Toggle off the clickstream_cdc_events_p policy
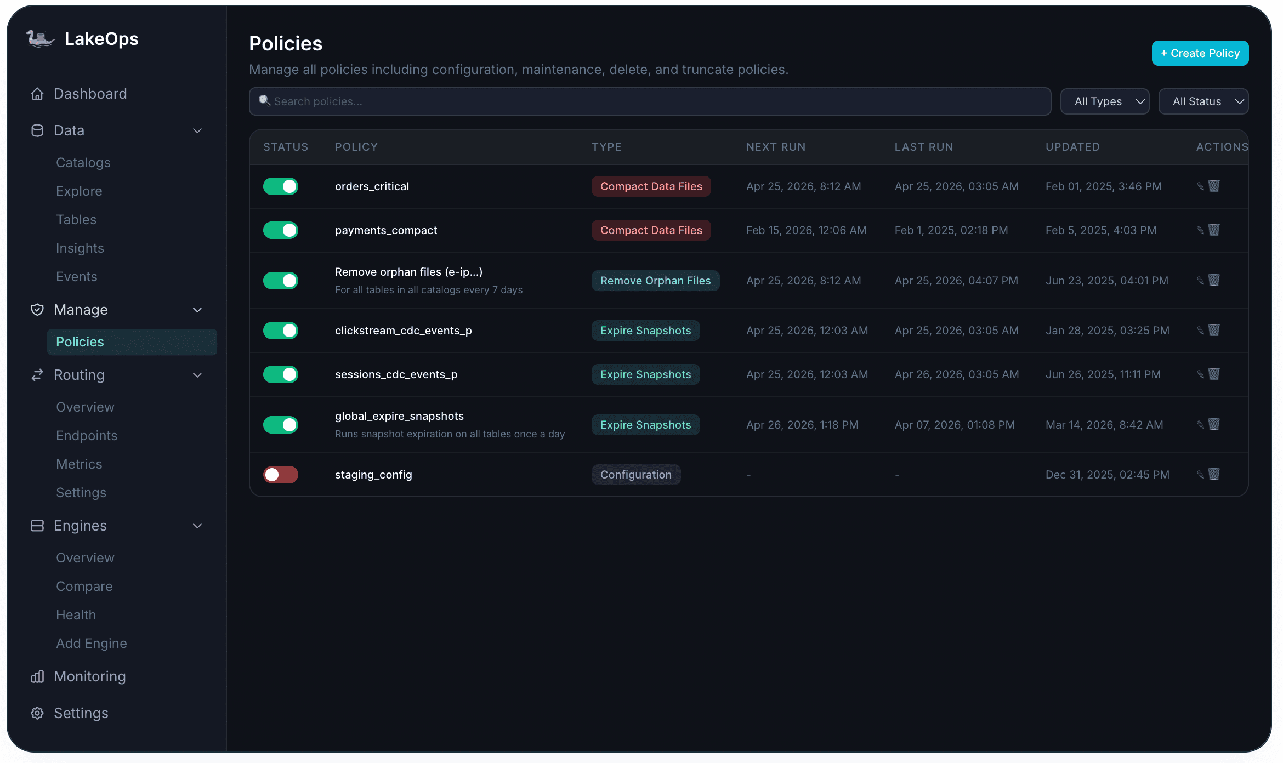The height and width of the screenshot is (763, 1283). click(281, 331)
